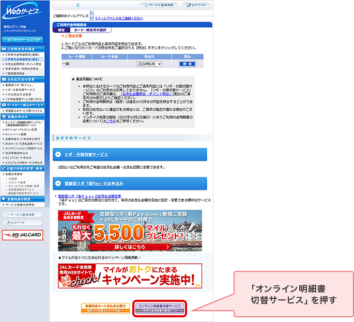Open リボお支払方法変更 in sidebar

coord(18,94)
